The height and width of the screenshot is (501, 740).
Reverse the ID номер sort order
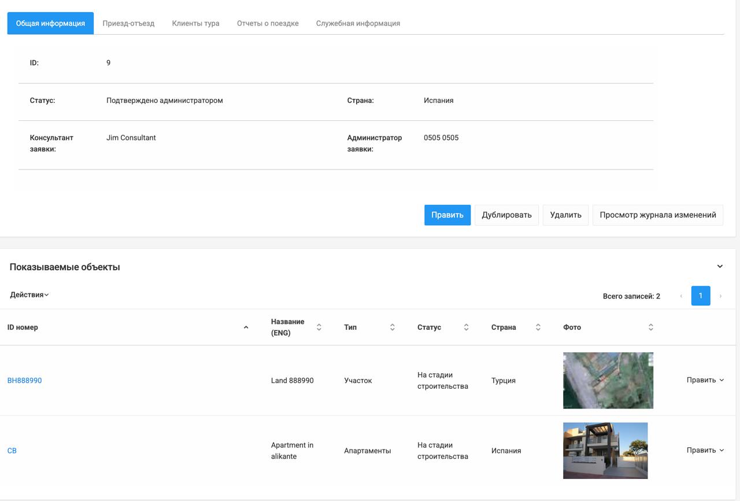click(x=246, y=327)
